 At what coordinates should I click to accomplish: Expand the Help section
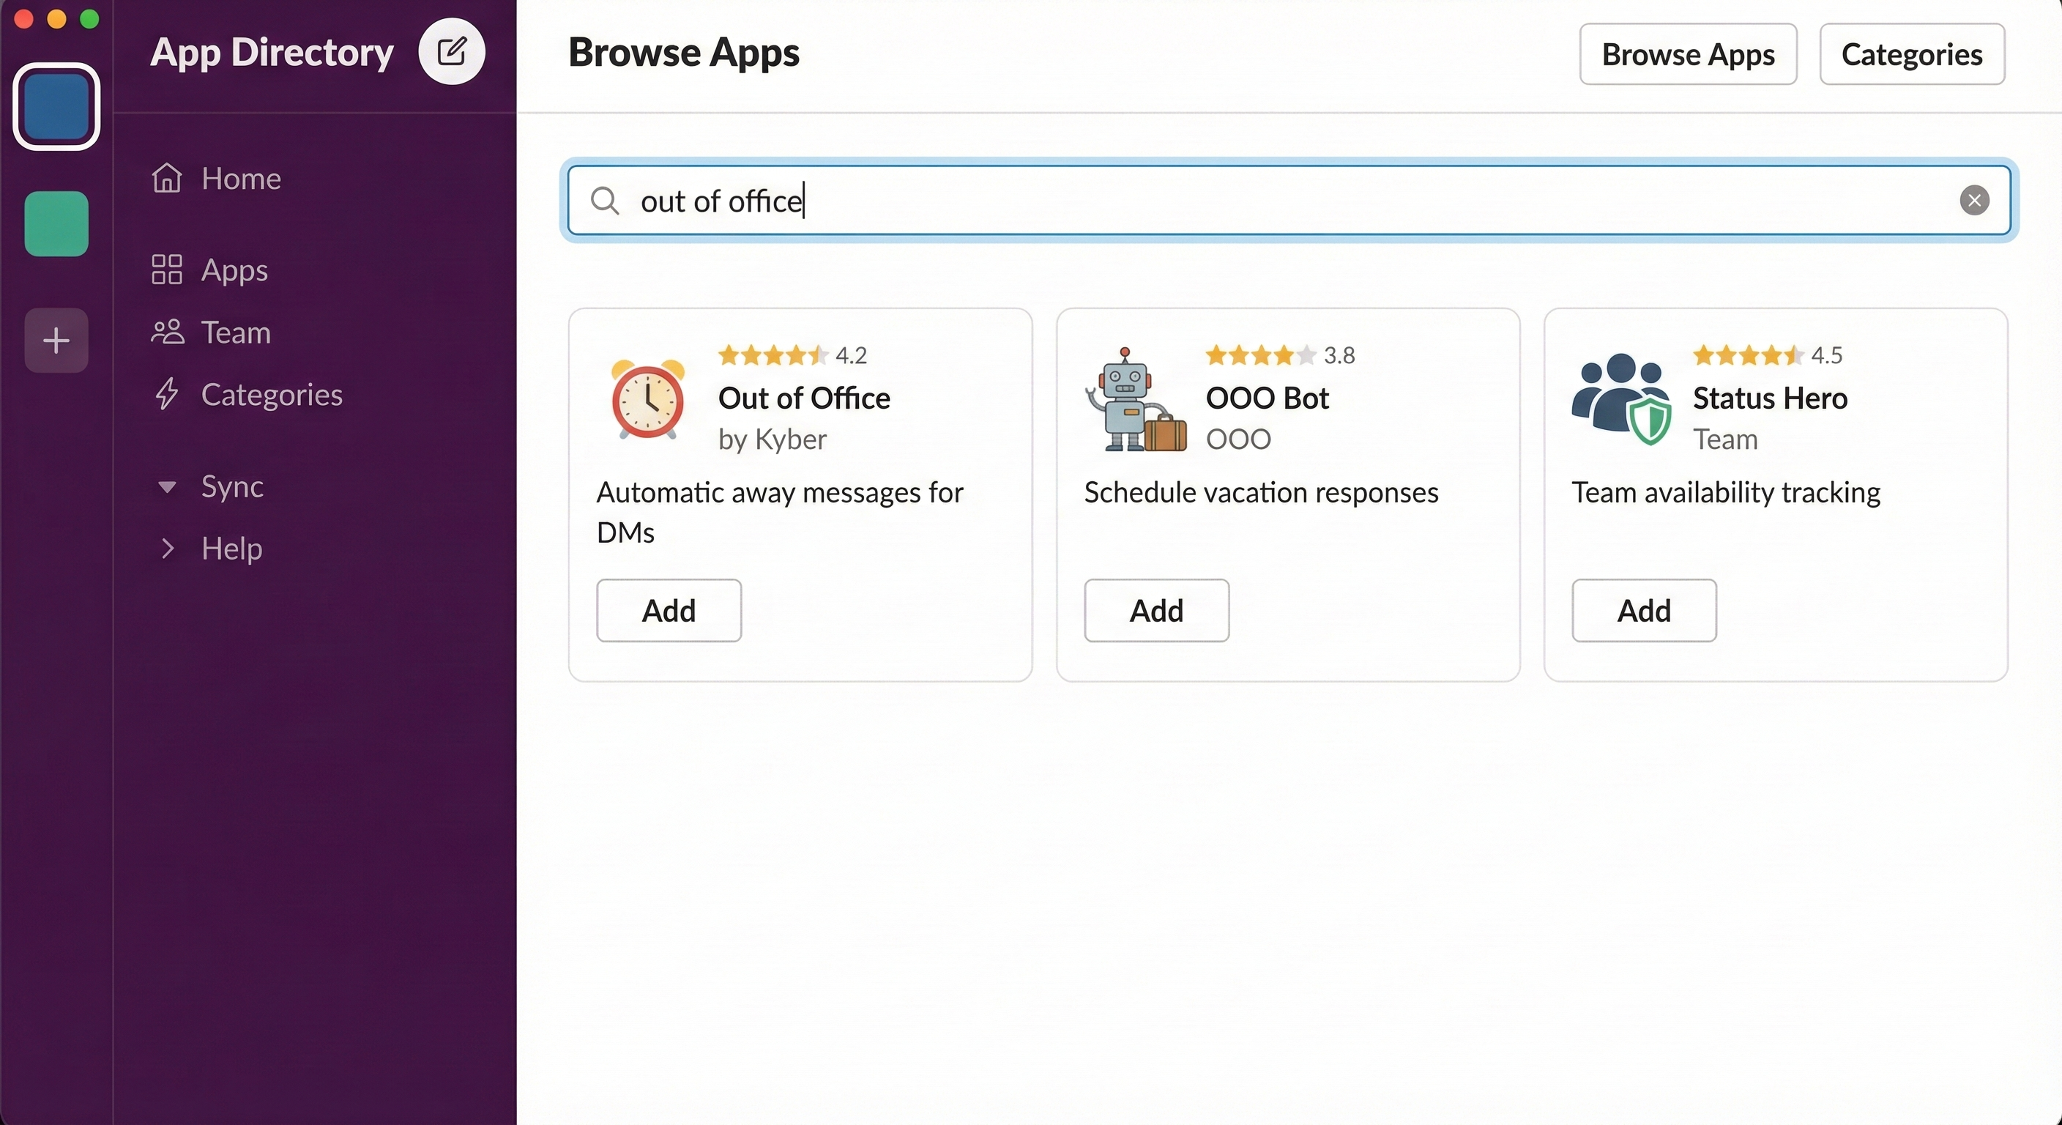click(x=231, y=548)
